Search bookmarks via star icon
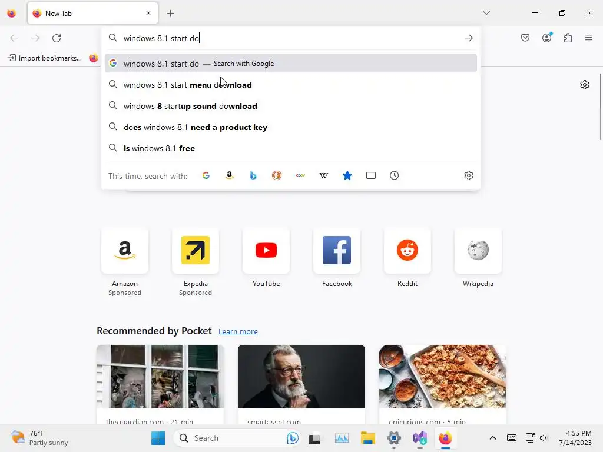Image resolution: width=603 pixels, height=452 pixels. click(347, 175)
